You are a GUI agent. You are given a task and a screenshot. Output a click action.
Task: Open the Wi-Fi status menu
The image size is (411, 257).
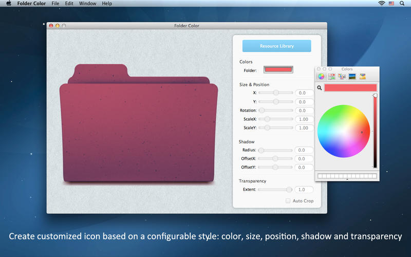[382, 4]
